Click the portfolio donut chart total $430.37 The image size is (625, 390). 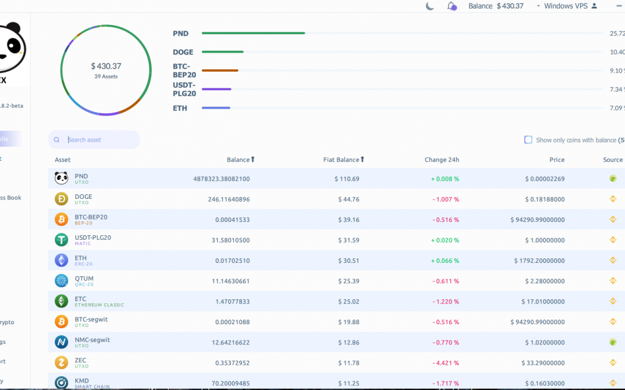pyautogui.click(x=106, y=66)
